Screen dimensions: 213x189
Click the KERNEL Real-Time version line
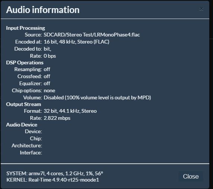pyautogui.click(x=53, y=180)
